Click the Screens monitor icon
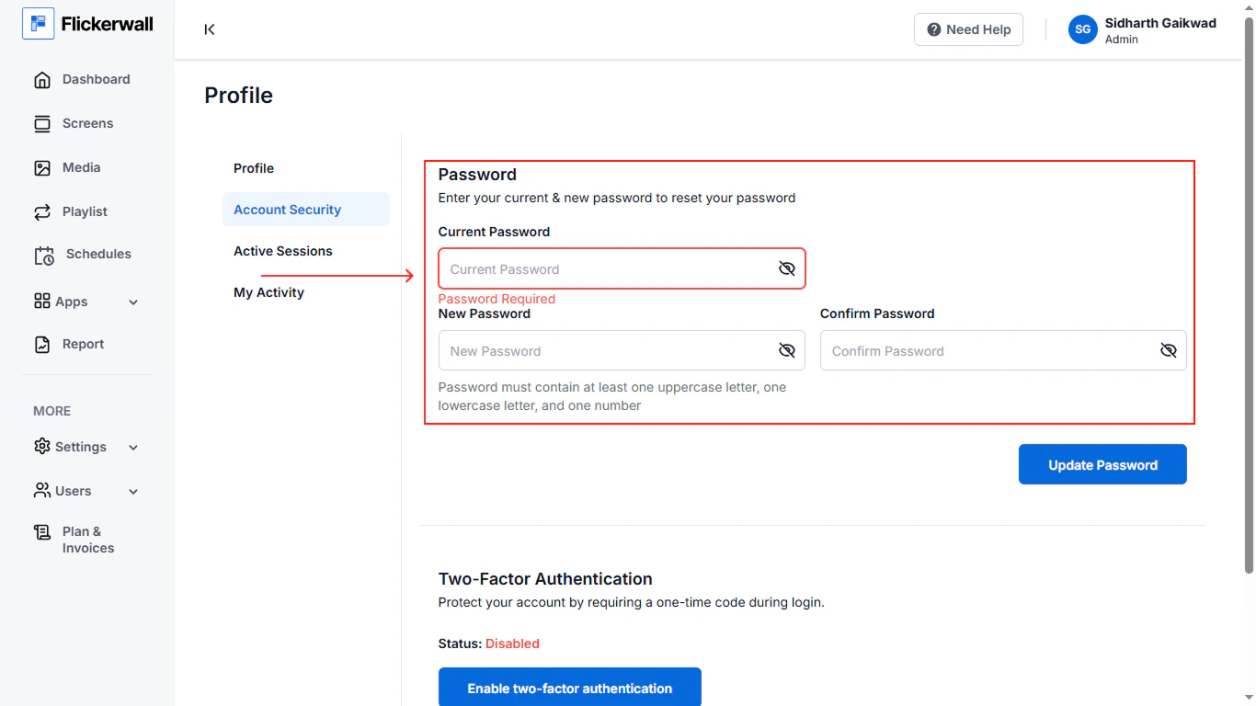Image resolution: width=1256 pixels, height=706 pixels. pos(42,124)
